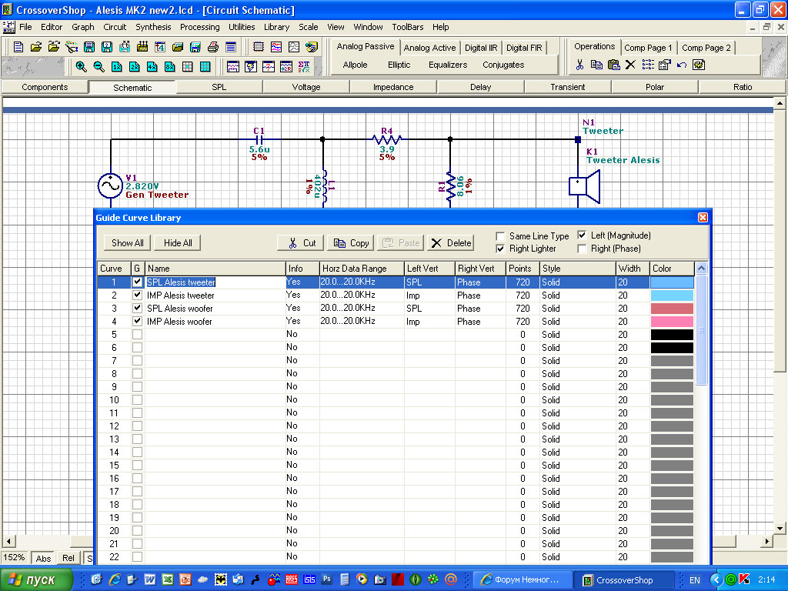Zoom out with magnifier minus icon
788x591 pixels.
(x=98, y=66)
